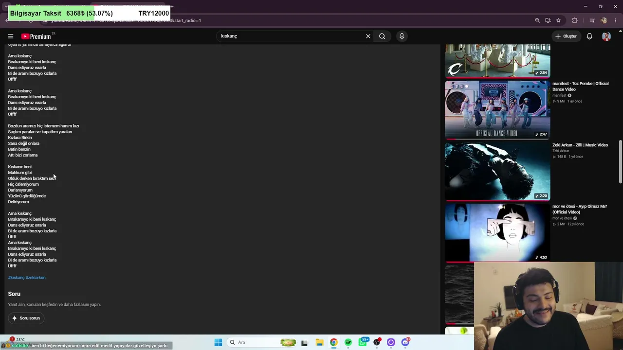Screen dimensions: 623x350
Task: Open the Chrome three-dot menu
Action: click(616, 20)
